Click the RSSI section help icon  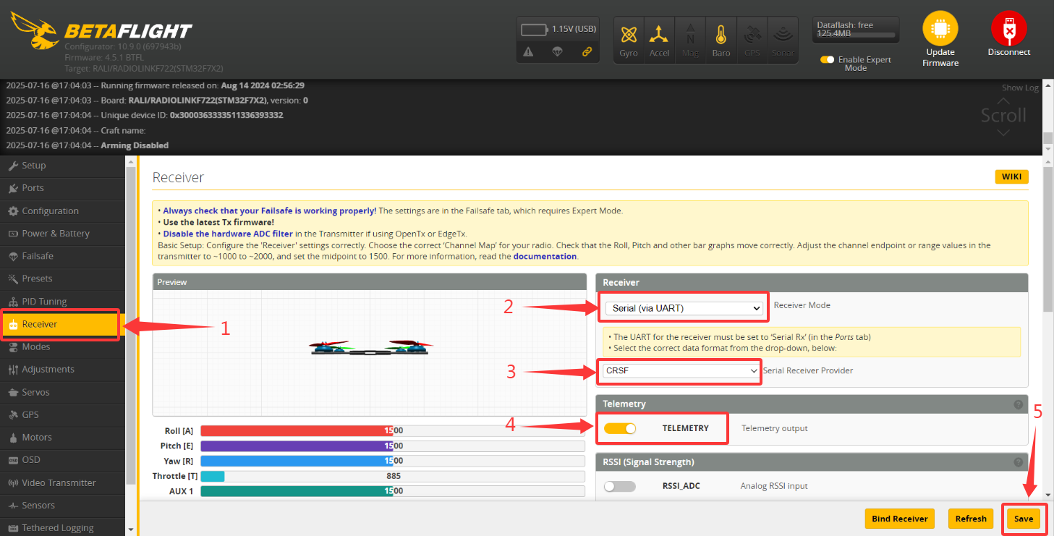point(1018,462)
